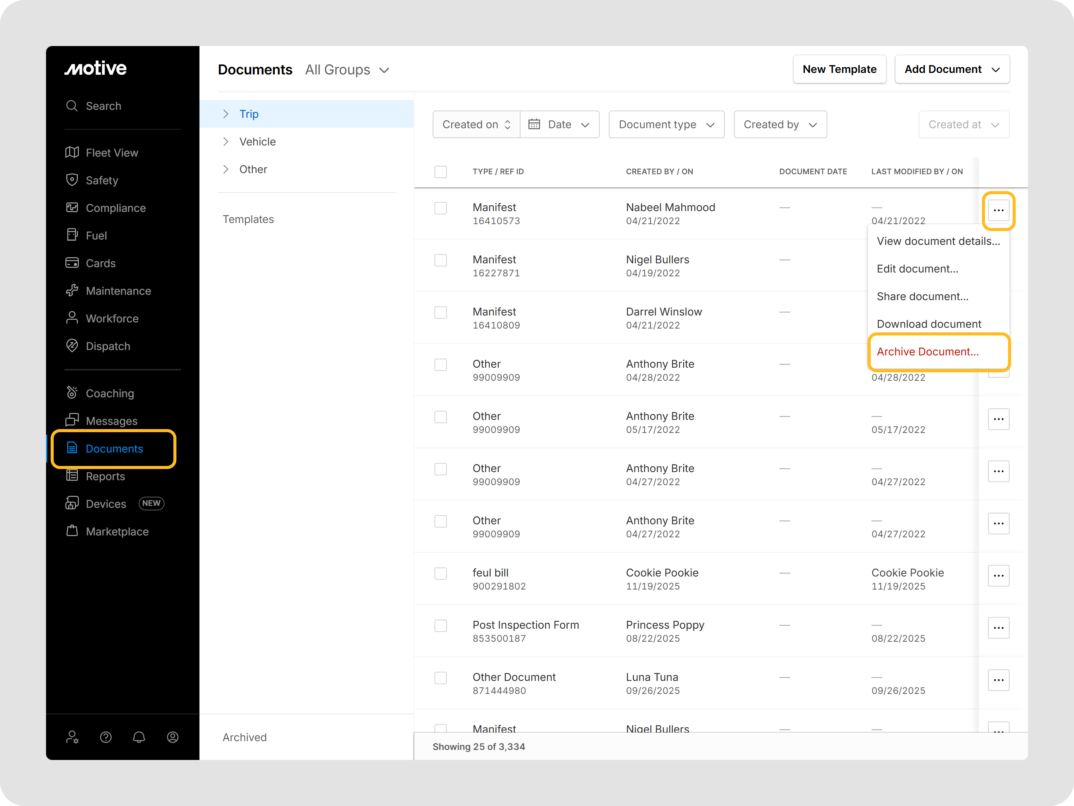Click the New Template button
Image resolution: width=1074 pixels, height=806 pixels.
(x=839, y=69)
